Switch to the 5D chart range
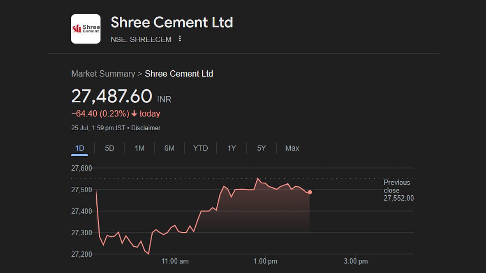Screen dimensions: 486x273 pos(109,148)
